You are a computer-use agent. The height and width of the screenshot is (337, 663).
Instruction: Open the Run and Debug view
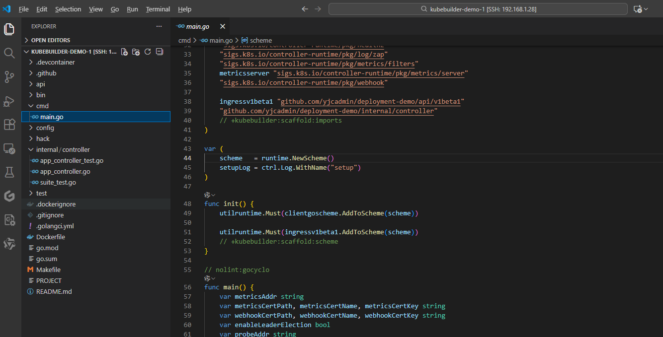pos(9,101)
